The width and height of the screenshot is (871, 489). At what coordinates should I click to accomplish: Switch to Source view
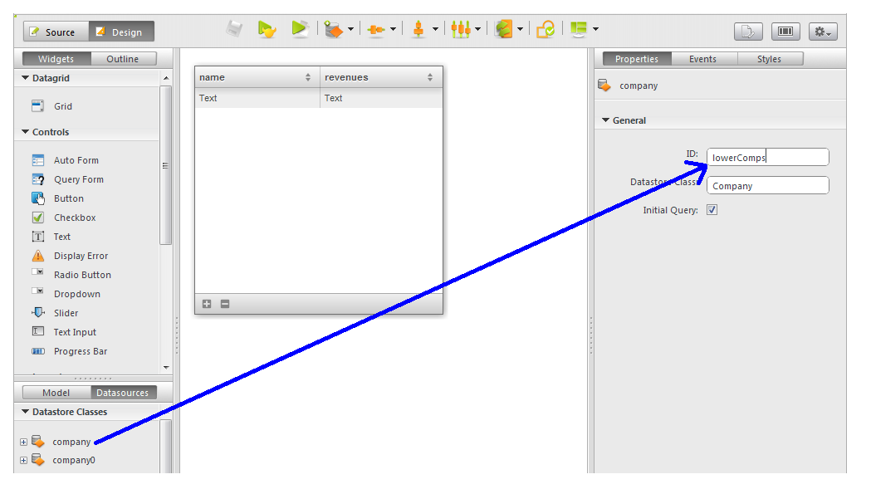[x=56, y=32]
